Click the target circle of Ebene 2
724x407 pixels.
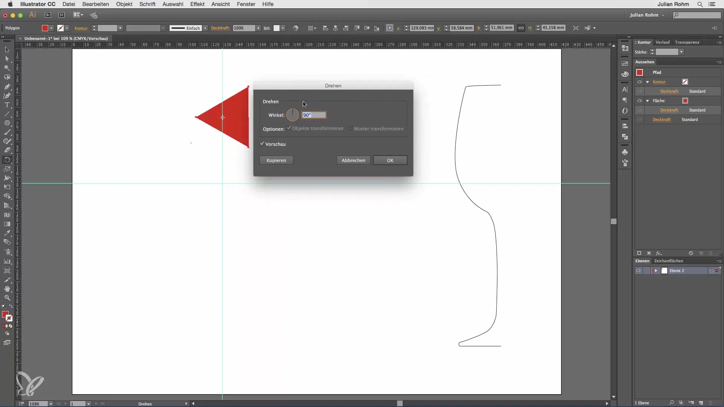pyautogui.click(x=712, y=271)
